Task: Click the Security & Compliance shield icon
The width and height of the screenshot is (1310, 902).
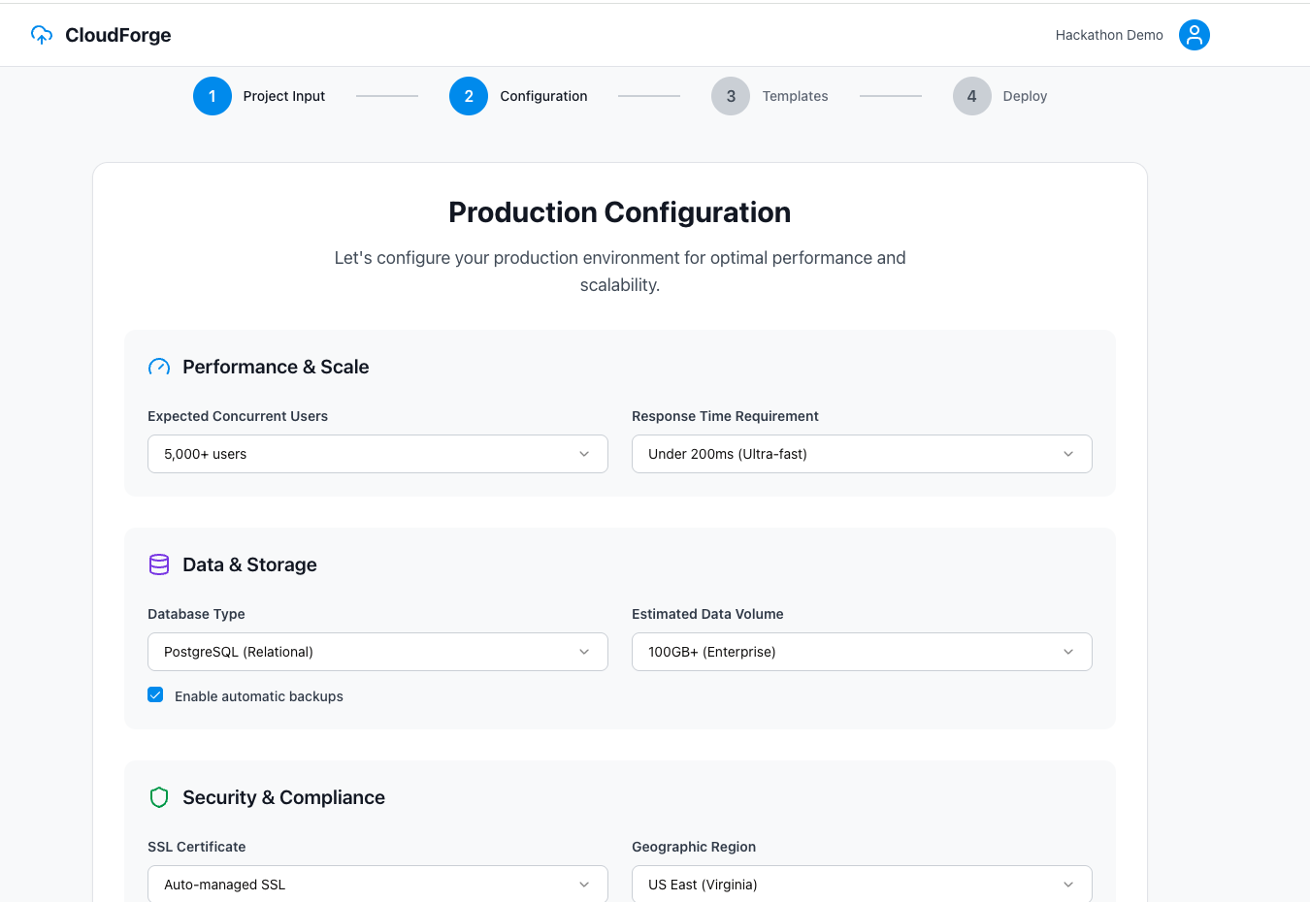Action: (159, 797)
